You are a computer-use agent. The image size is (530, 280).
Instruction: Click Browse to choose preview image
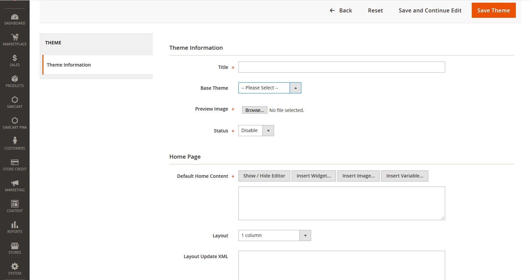click(254, 110)
